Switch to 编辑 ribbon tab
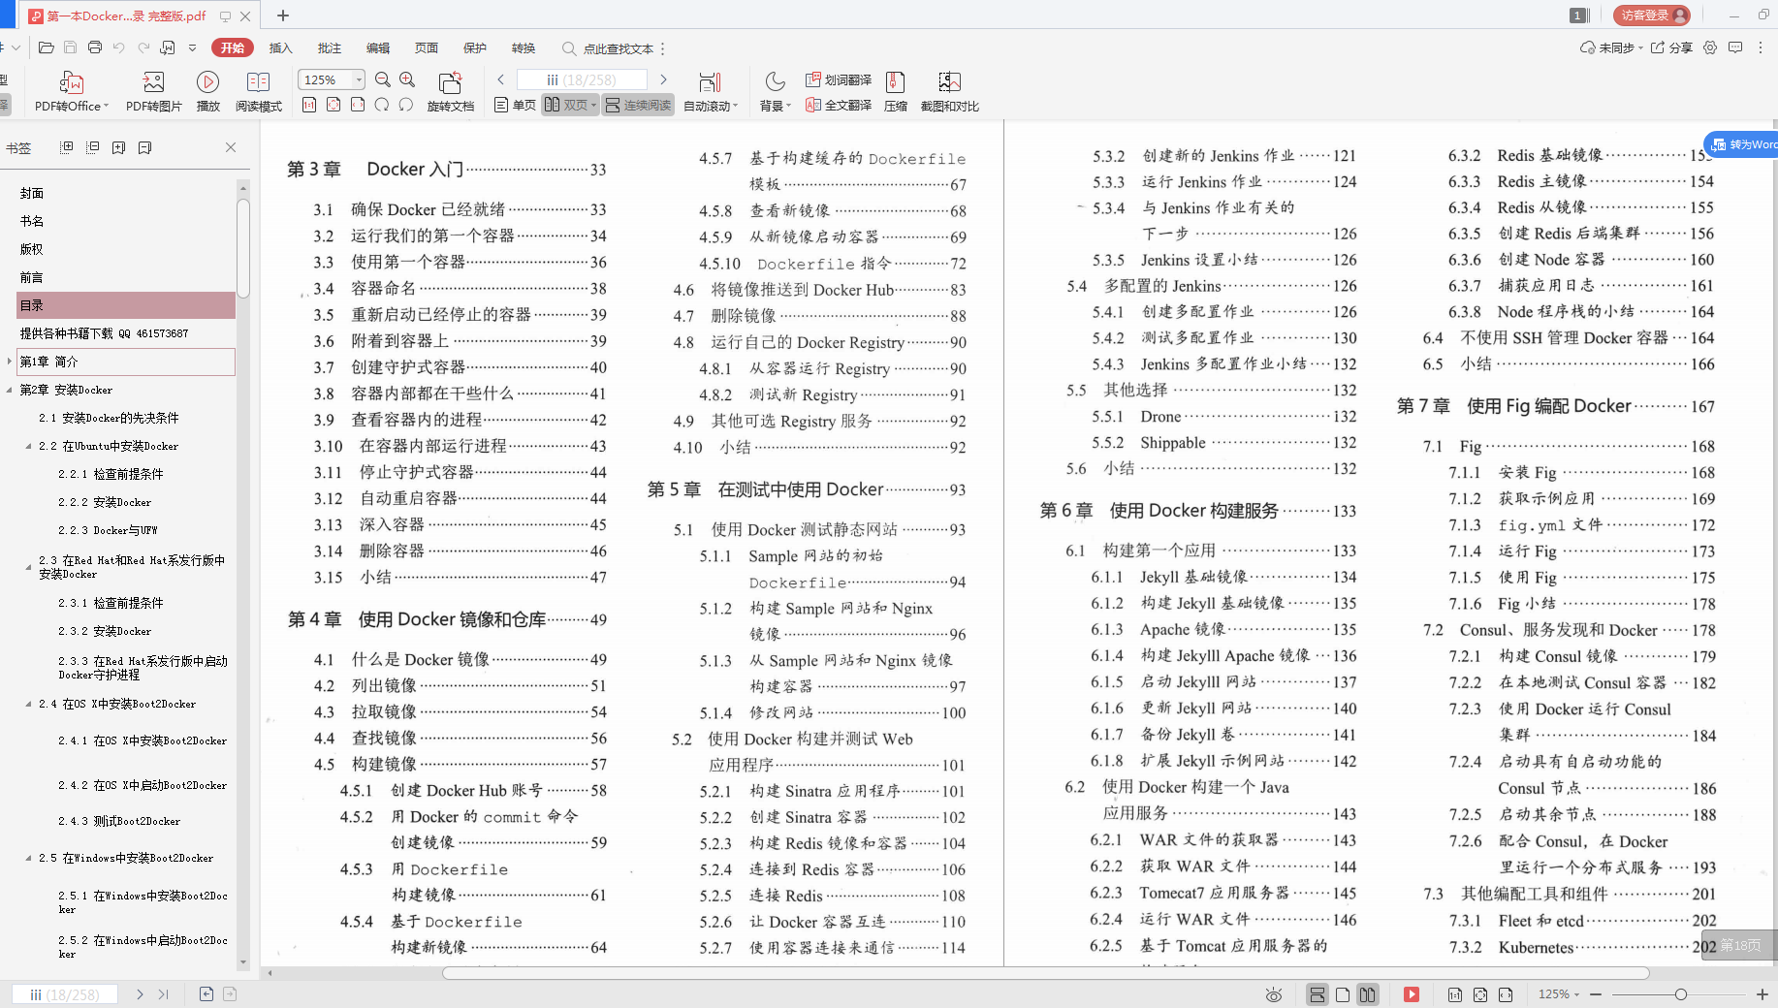Viewport: 1778px width, 1008px height. point(378,47)
